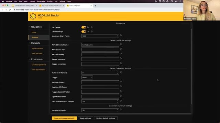Reload the browser page
This screenshot has width=220, height=123.
10,10
